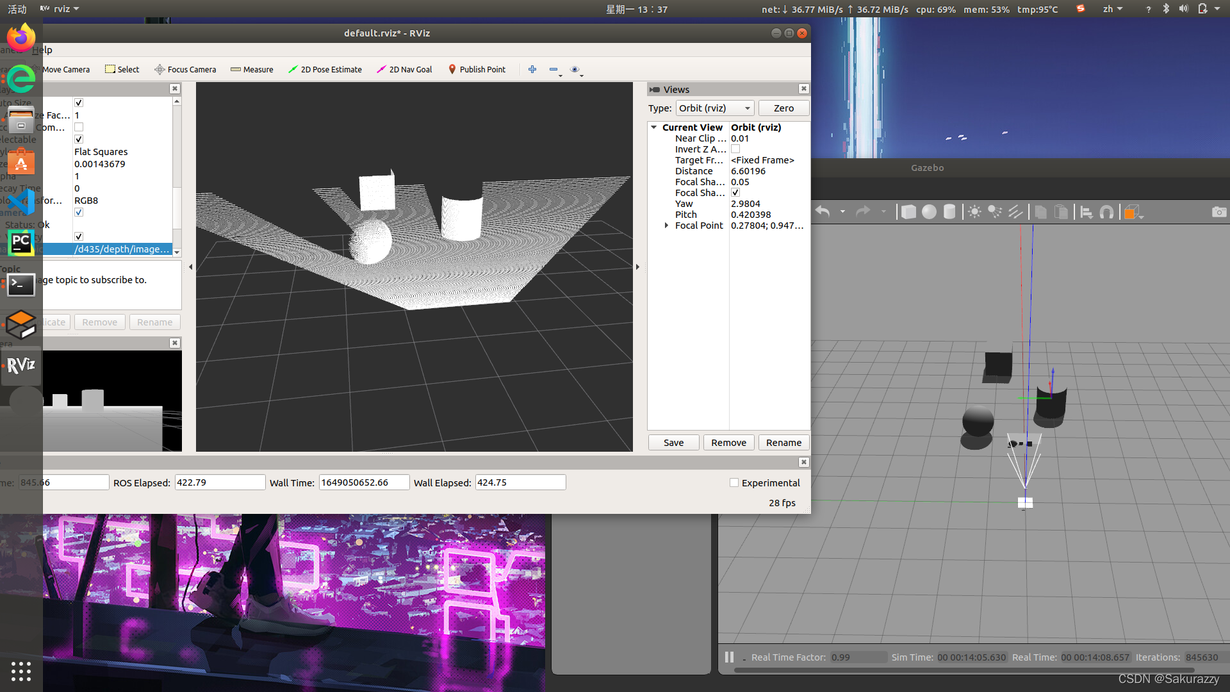This screenshot has width=1230, height=692.
Task: Expand the Focal Point property
Action: point(666,226)
